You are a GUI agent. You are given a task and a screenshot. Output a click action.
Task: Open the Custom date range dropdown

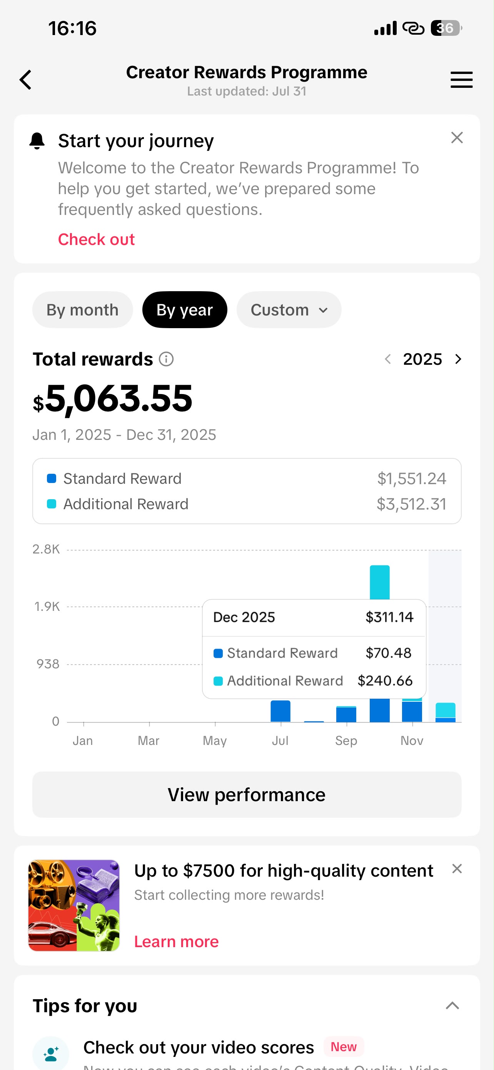[289, 310]
